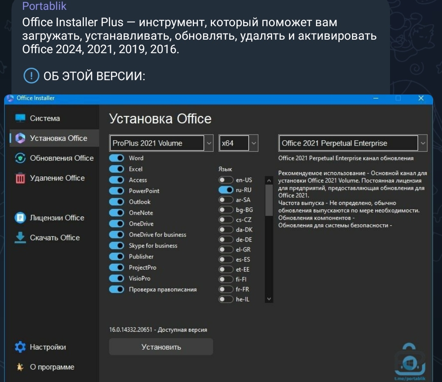Click the Удаление Office trash icon

[20, 178]
